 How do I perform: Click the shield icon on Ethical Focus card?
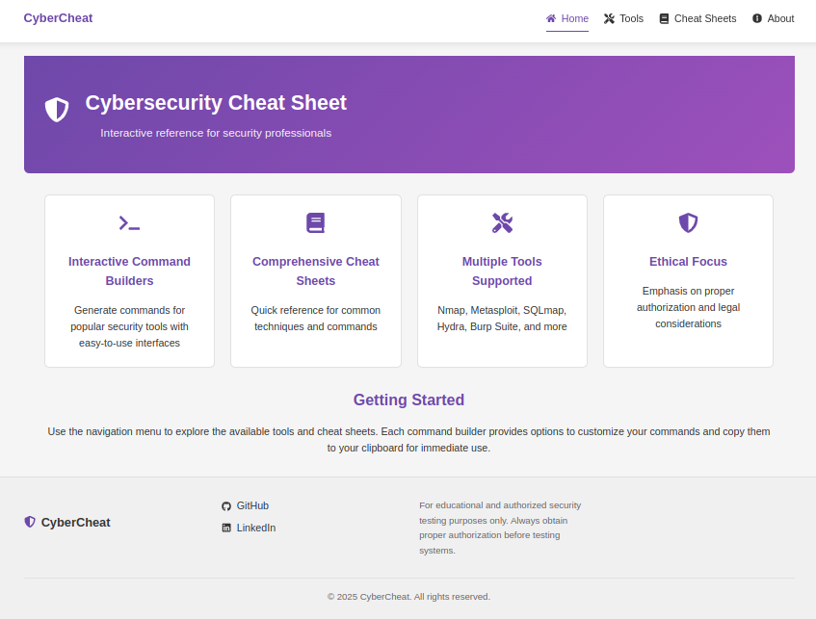[x=688, y=223]
